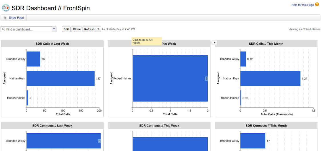Click the value 0.02 beside Robert Haines' bar

point(245,98)
